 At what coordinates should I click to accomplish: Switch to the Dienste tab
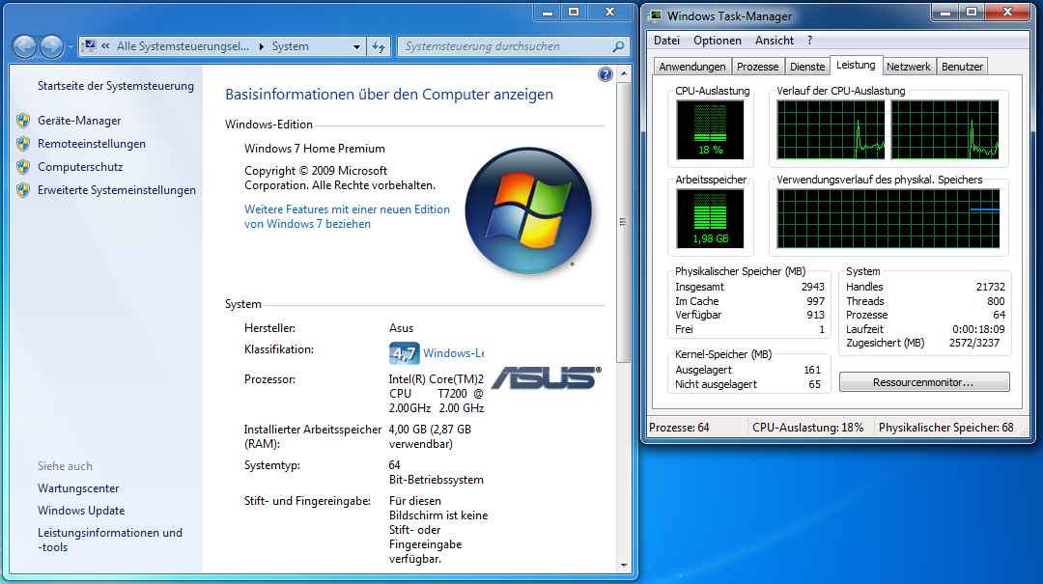pos(806,67)
